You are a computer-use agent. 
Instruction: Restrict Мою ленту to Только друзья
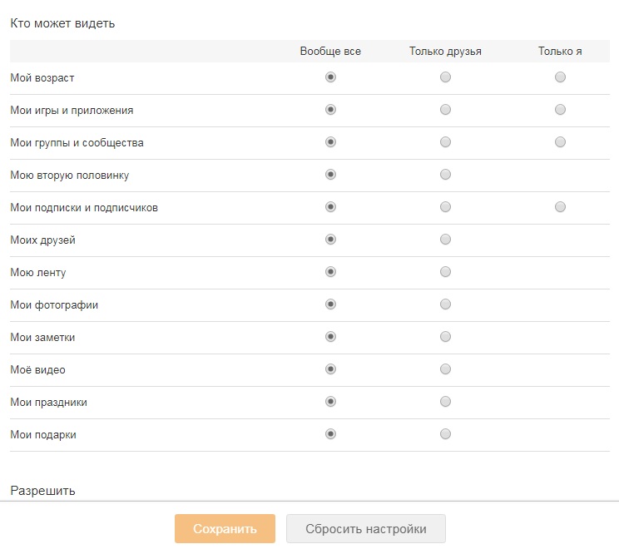point(445,271)
